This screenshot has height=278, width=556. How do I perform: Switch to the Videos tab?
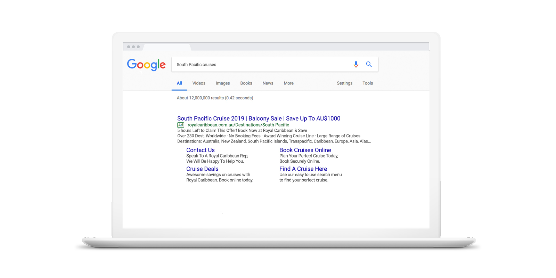click(199, 83)
